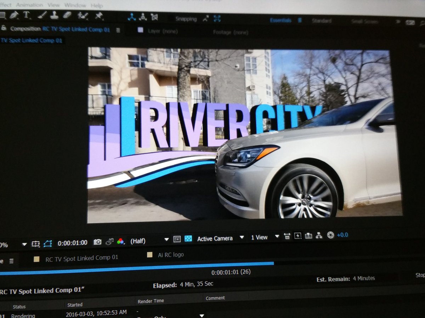425x318 pixels.
Task: Click the Reset Exposure icon
Action: pos(330,235)
